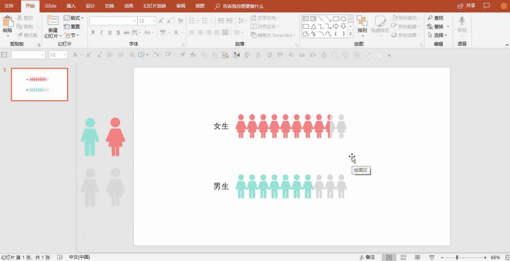Toggle normal view in status bar
The height and width of the screenshot is (261, 510).
point(389,257)
